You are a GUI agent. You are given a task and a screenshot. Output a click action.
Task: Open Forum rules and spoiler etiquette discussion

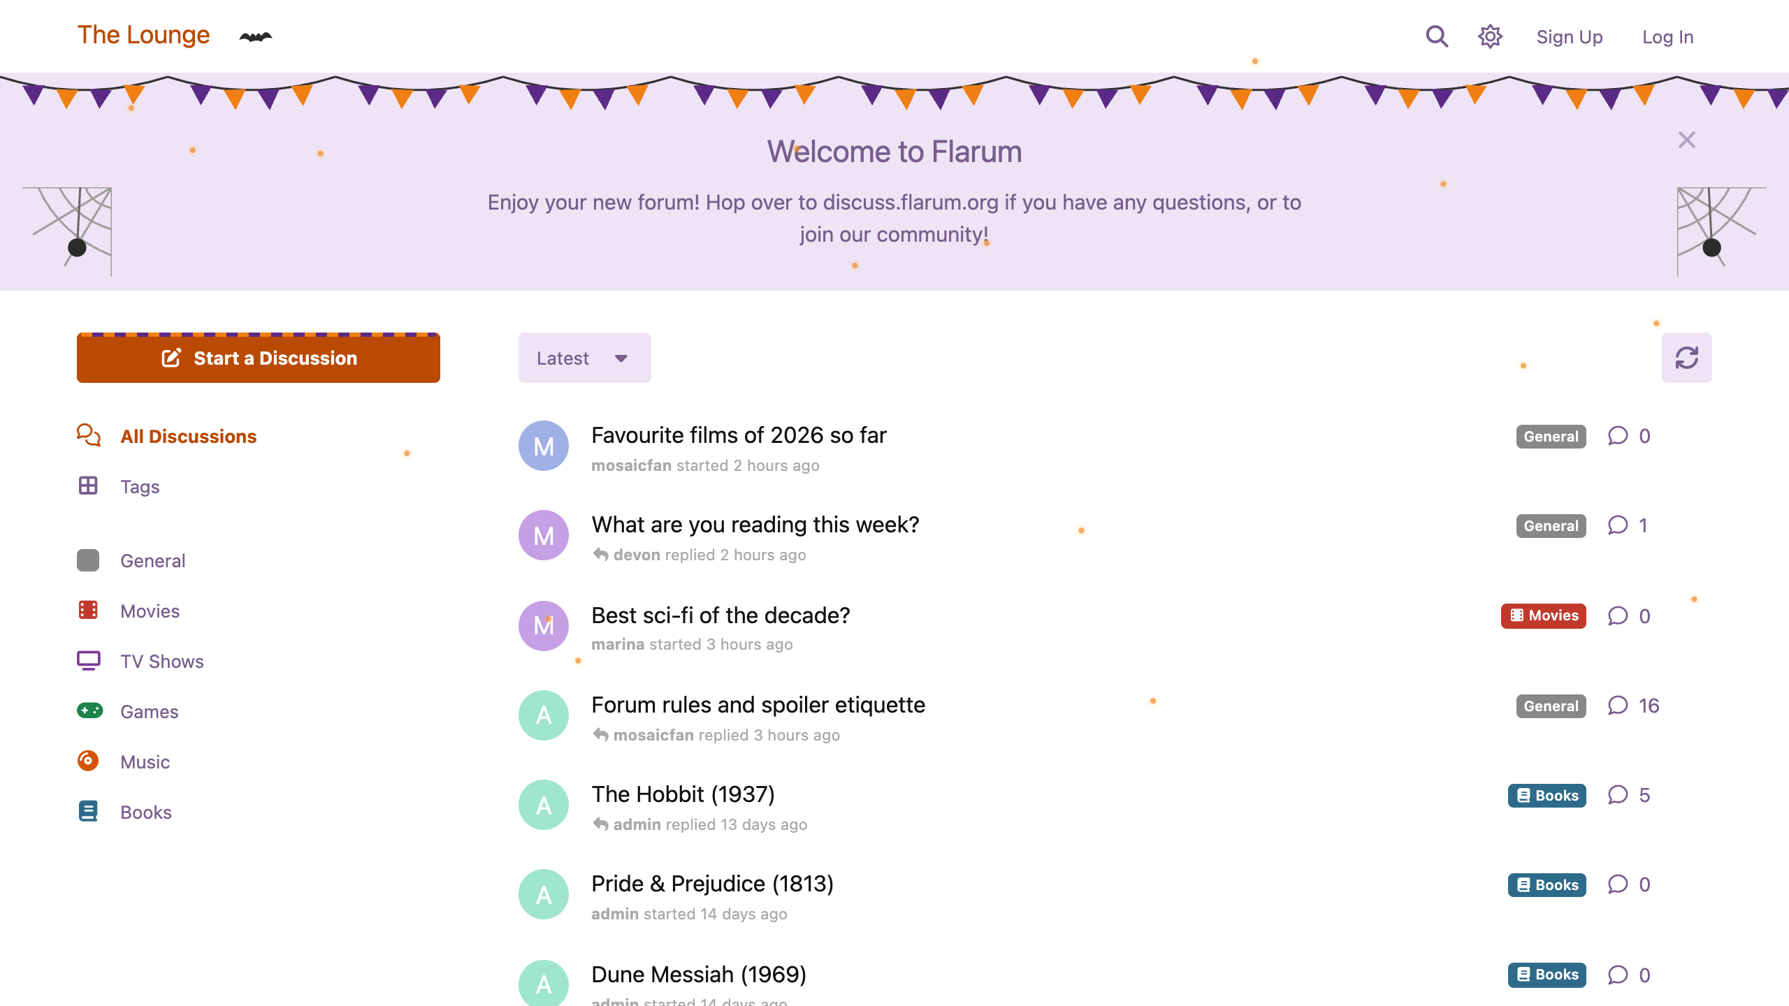click(x=758, y=704)
